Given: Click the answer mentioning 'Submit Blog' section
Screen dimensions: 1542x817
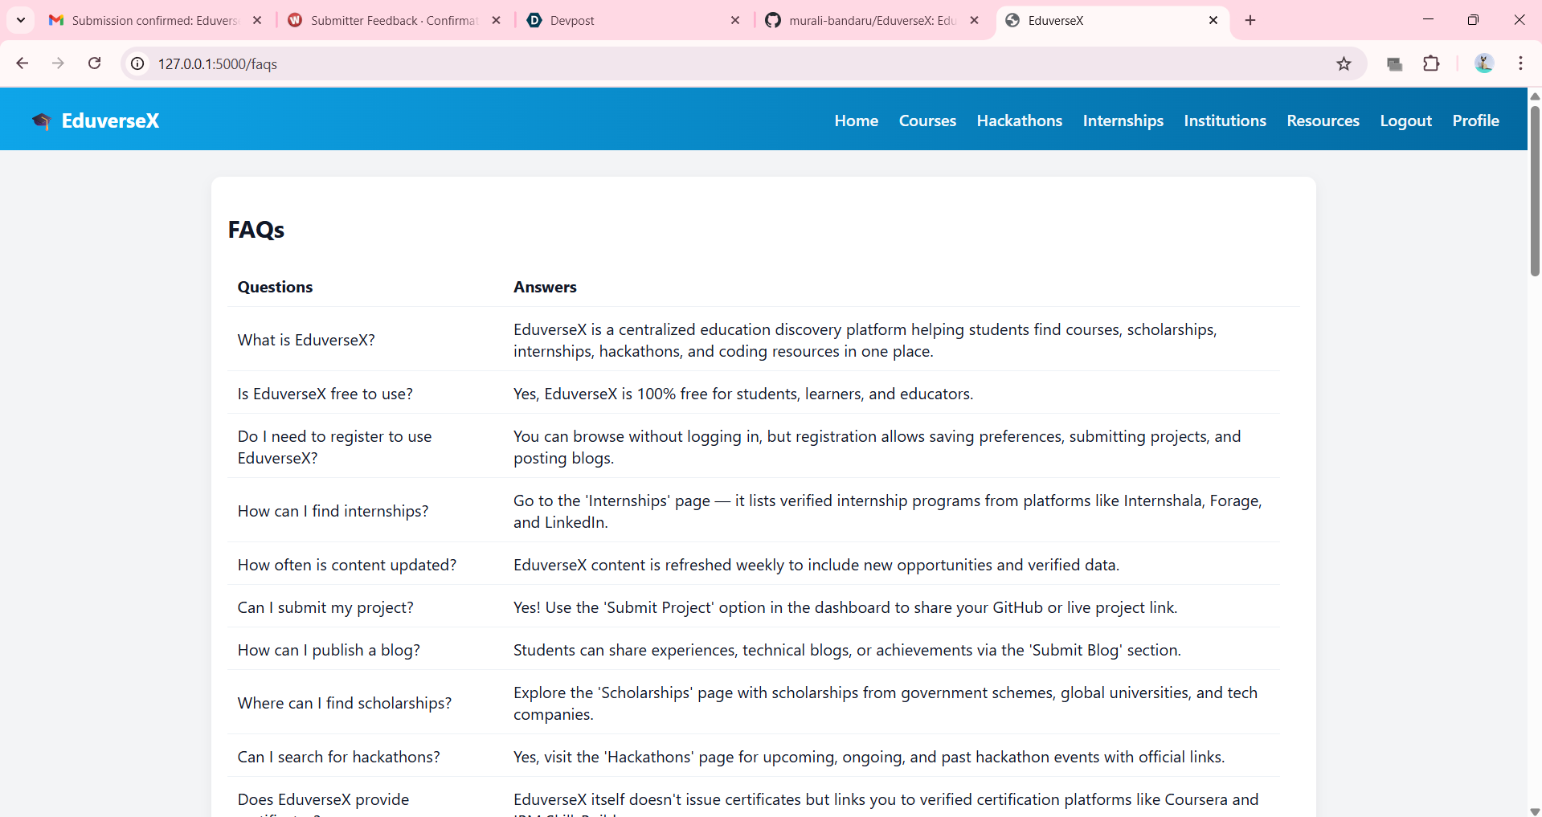Looking at the screenshot, I should pos(847,650).
